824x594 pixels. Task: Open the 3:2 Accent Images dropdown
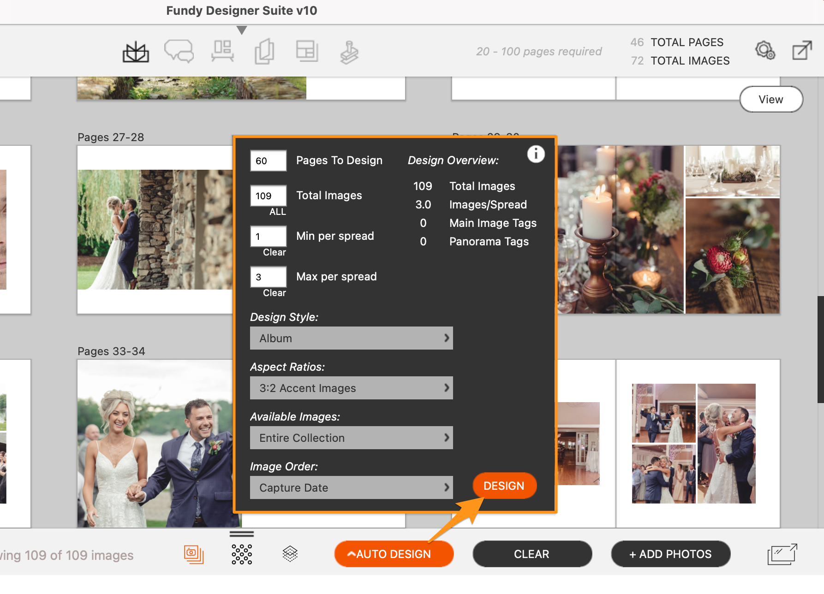(x=352, y=388)
